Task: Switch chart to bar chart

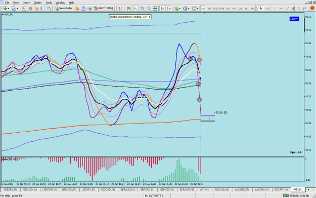Action: (121, 8)
